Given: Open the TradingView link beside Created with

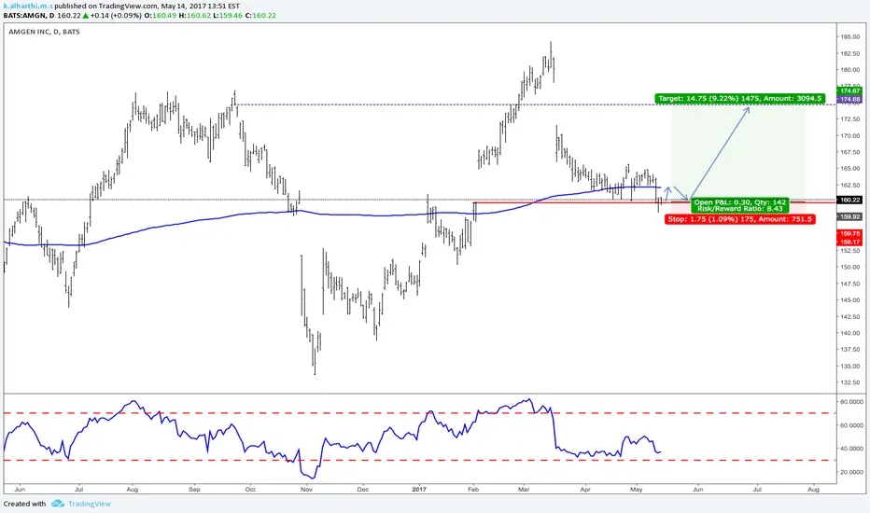Looking at the screenshot, I should pyautogui.click(x=90, y=504).
